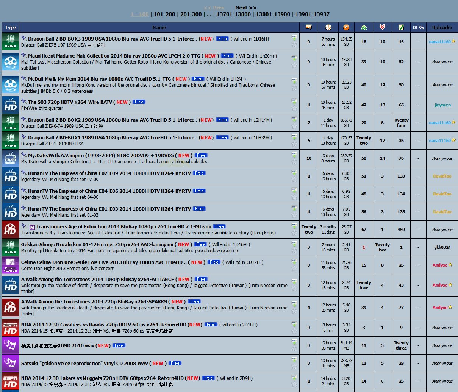This screenshot has height=392, width=458.
Task: Open seeder count 62 for Transformers
Action: pos(364,230)
